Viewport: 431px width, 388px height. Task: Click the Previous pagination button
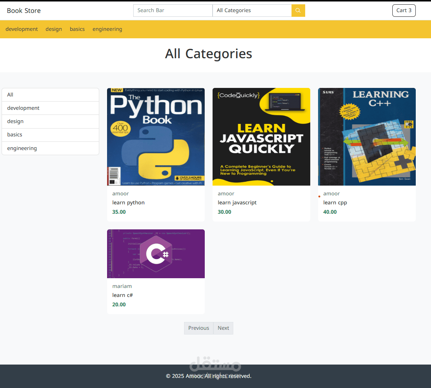199,328
